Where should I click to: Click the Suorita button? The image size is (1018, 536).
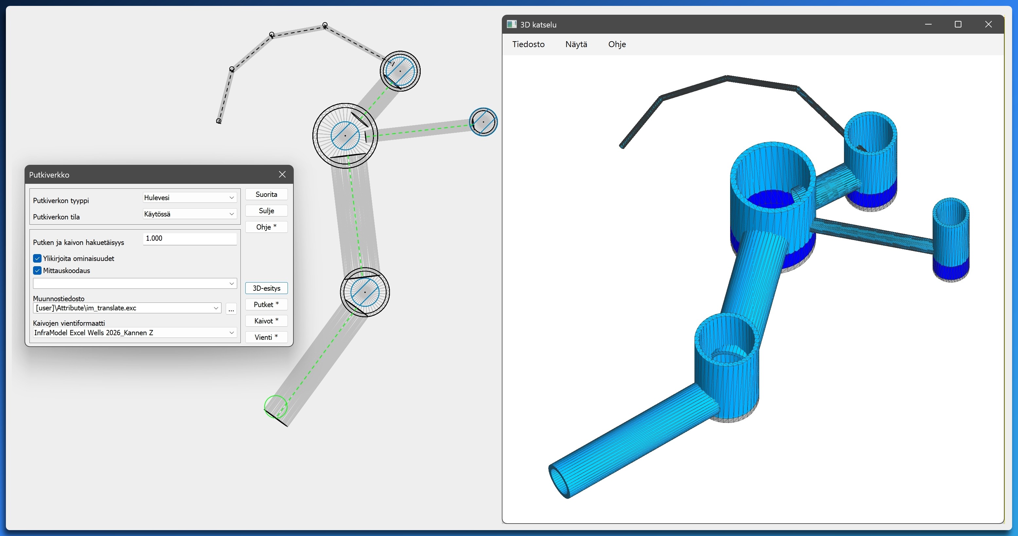pyautogui.click(x=266, y=194)
